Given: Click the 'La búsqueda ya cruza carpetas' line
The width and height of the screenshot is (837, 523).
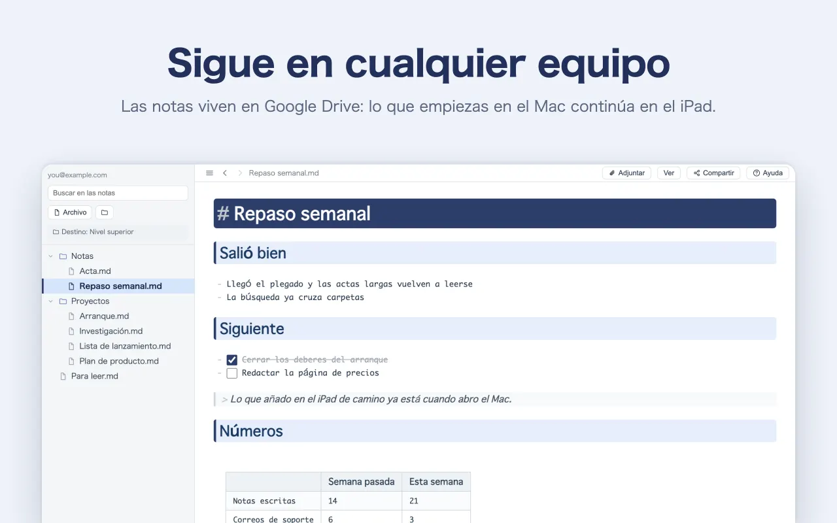Looking at the screenshot, I should [295, 297].
